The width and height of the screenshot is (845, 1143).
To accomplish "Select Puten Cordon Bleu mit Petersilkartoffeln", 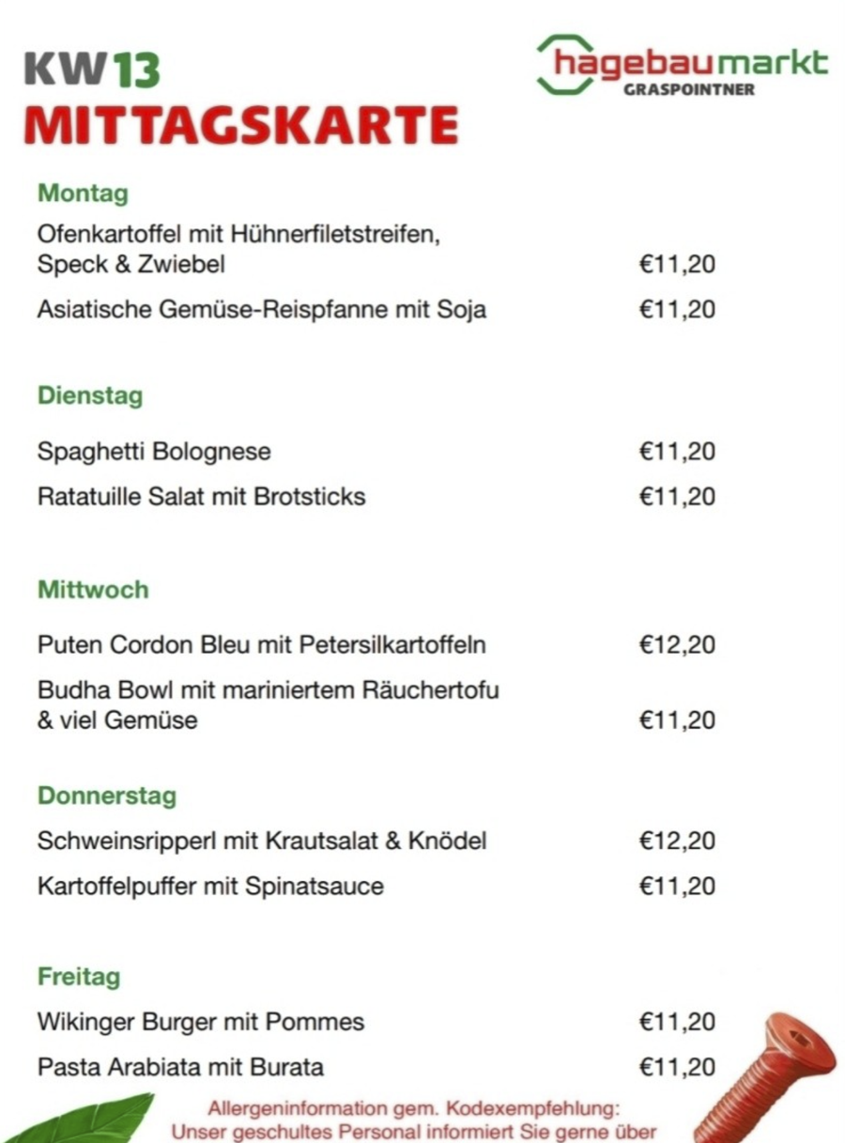I will [262, 645].
